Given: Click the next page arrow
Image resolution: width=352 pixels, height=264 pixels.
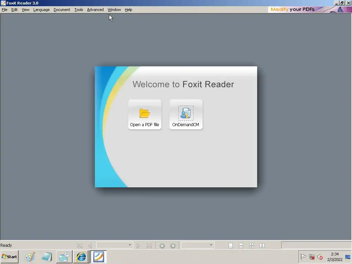Looking at the screenshot, I should (138, 245).
